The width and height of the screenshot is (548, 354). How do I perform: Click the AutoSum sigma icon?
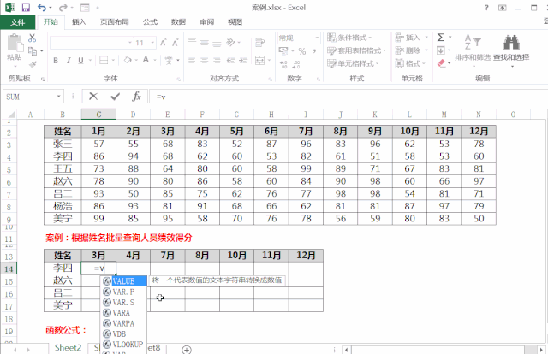click(x=441, y=37)
